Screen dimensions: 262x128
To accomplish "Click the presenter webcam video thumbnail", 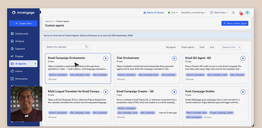I will (x=26, y=104).
